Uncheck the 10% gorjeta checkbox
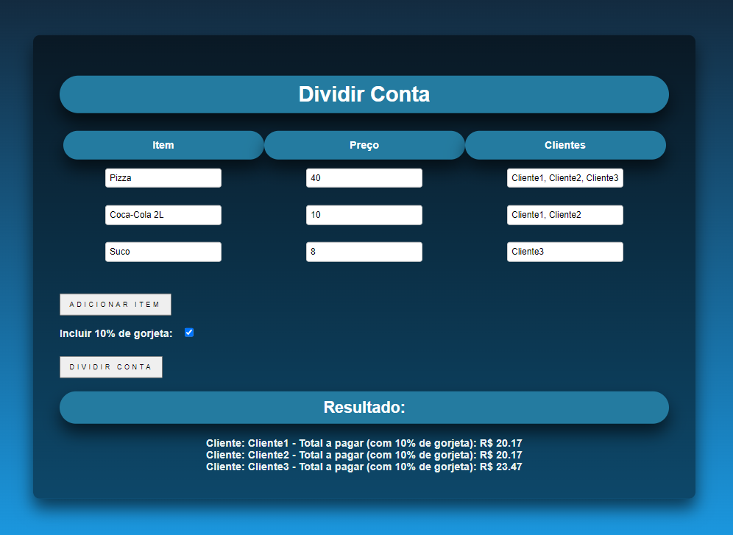Screen dimensions: 733x535 pyautogui.click(x=189, y=333)
